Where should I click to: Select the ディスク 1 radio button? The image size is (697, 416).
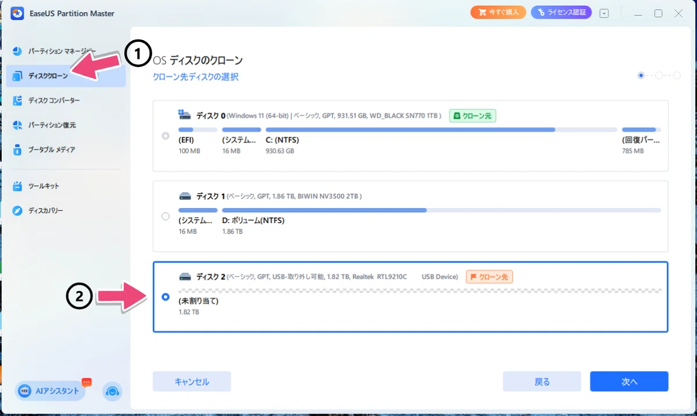click(166, 216)
